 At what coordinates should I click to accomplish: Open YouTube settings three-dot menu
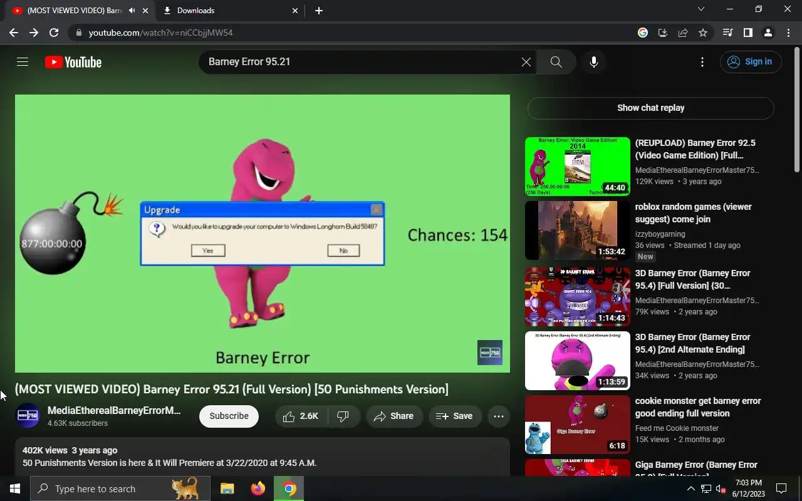702,62
